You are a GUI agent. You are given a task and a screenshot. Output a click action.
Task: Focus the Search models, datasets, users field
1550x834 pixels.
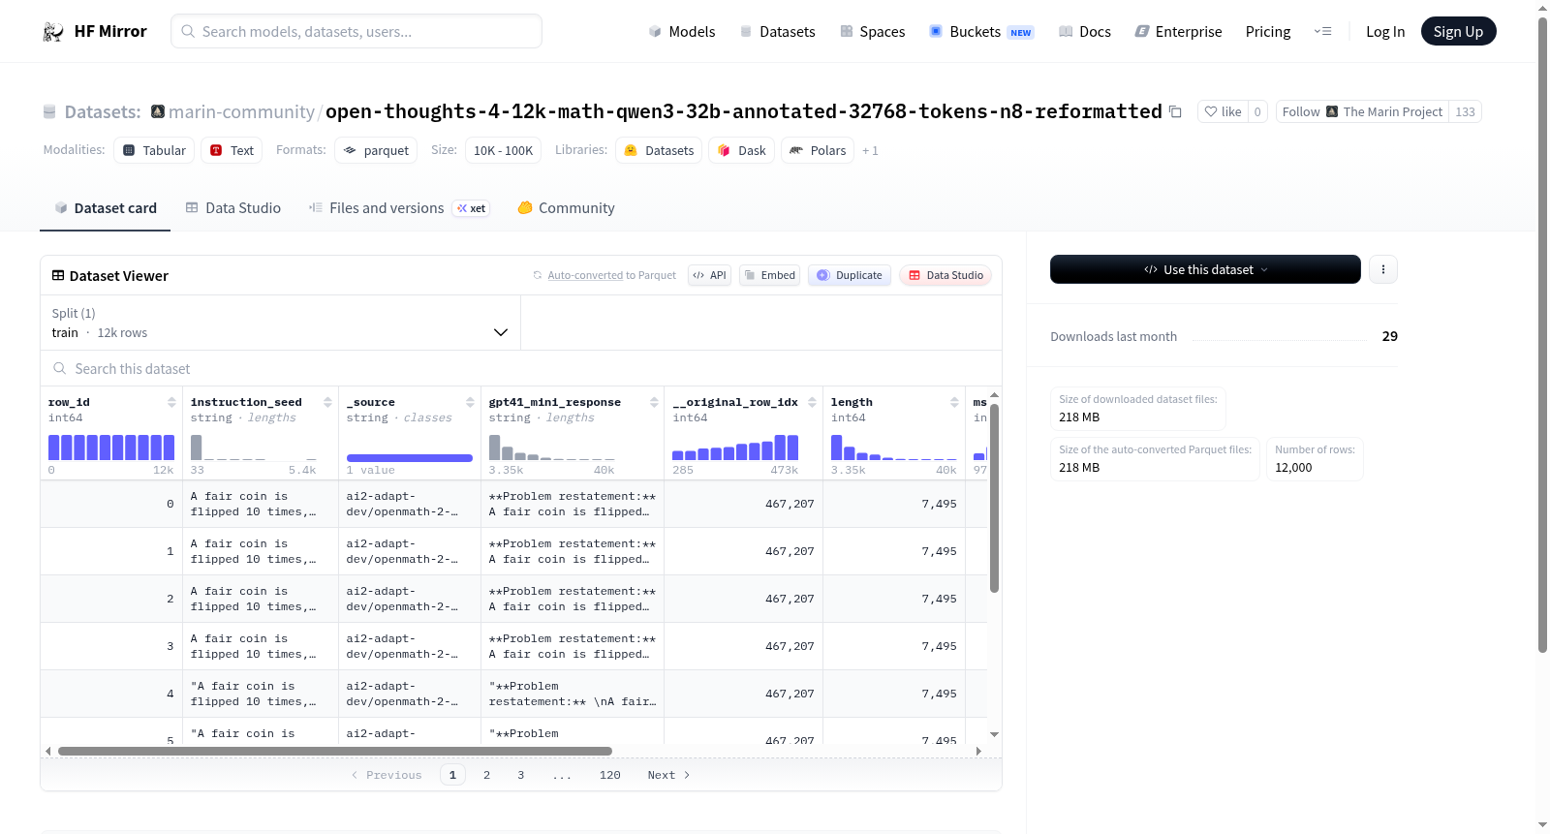pos(356,31)
